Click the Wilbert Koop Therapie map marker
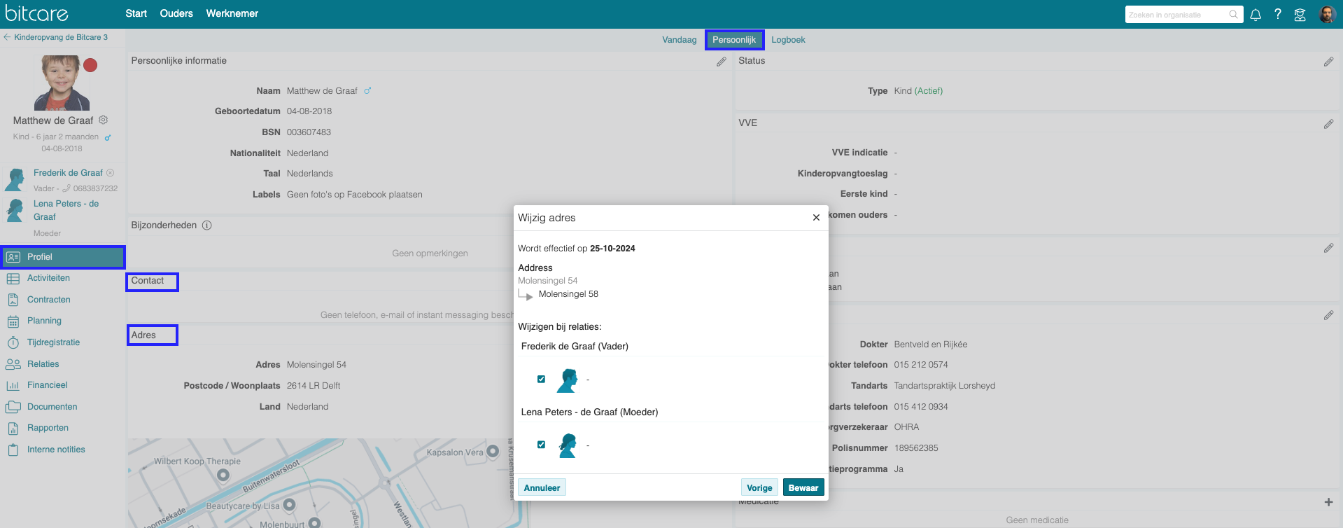This screenshot has height=528, width=1343. pos(223,475)
